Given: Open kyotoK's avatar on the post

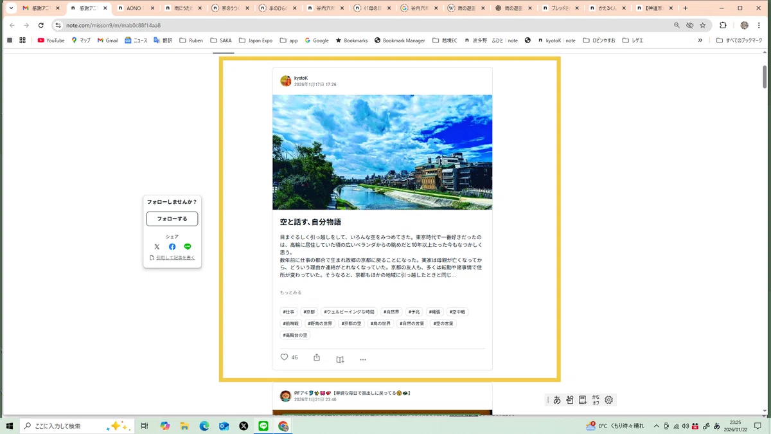Looking at the screenshot, I should (286, 81).
